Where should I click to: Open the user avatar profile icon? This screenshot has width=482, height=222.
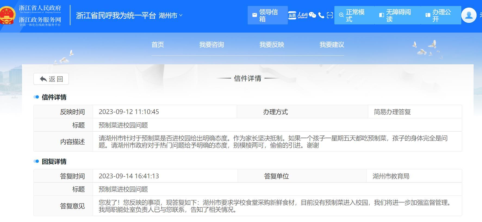(469, 15)
